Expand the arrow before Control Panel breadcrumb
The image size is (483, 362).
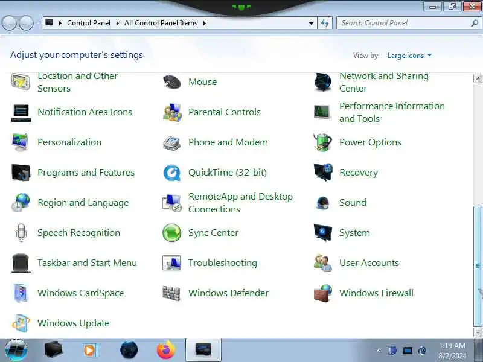[60, 23]
